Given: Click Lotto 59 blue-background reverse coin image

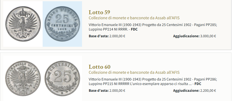Looking at the screenshot, I should pyautogui.click(x=62, y=24).
